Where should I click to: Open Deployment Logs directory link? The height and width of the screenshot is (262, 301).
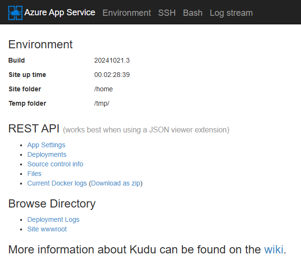(x=54, y=219)
